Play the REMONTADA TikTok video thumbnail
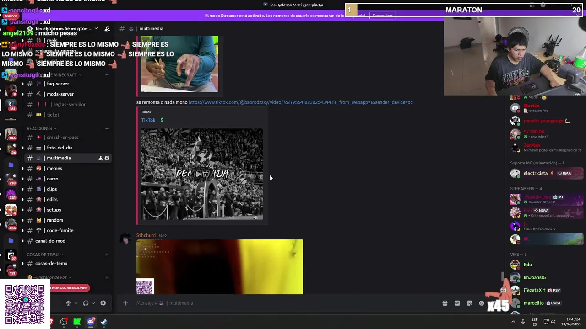This screenshot has height=329, width=586. click(x=202, y=174)
